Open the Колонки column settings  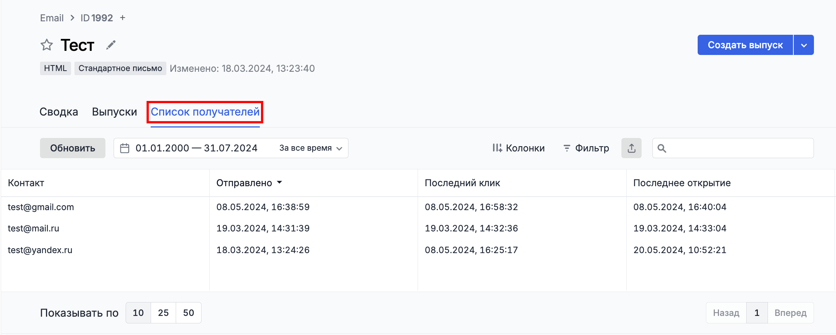518,148
